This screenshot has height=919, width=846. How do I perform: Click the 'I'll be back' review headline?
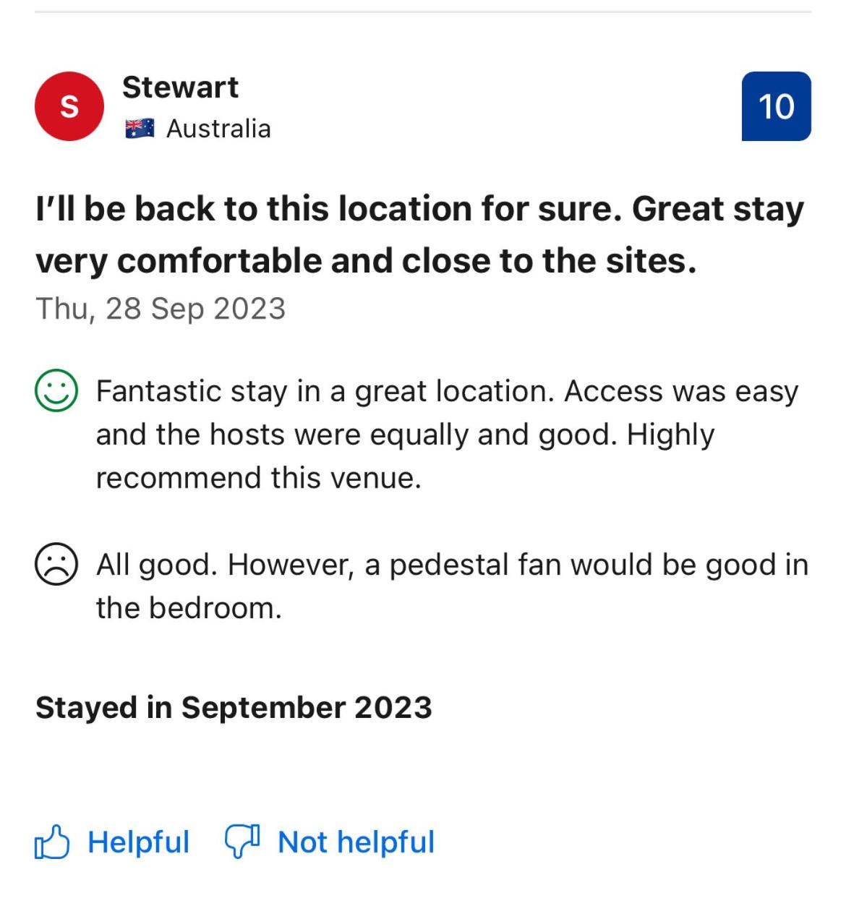click(x=419, y=209)
